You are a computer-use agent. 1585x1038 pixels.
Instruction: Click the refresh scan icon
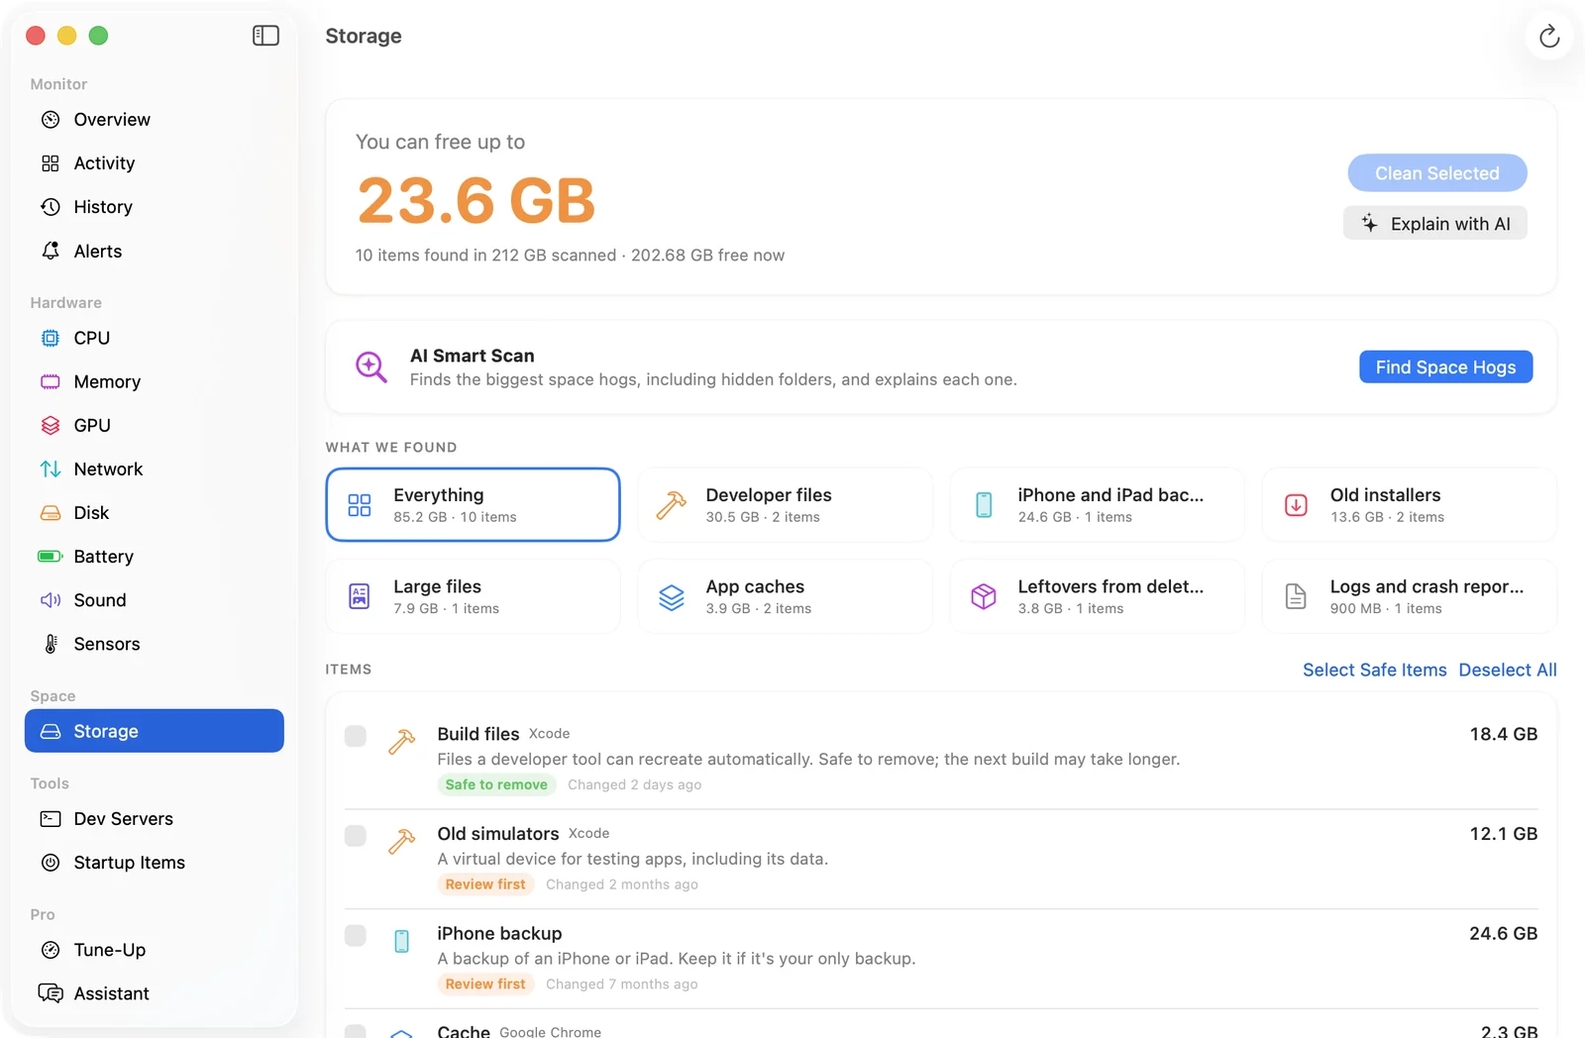click(x=1549, y=37)
